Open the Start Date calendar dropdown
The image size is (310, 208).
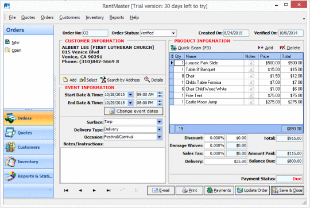130,95
